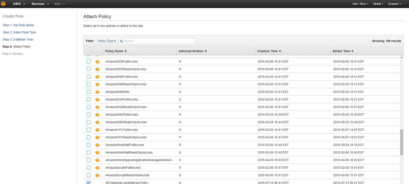
Task: Click the AmazonZocaloFullAccess policy name
Action: pyautogui.click(x=123, y=168)
